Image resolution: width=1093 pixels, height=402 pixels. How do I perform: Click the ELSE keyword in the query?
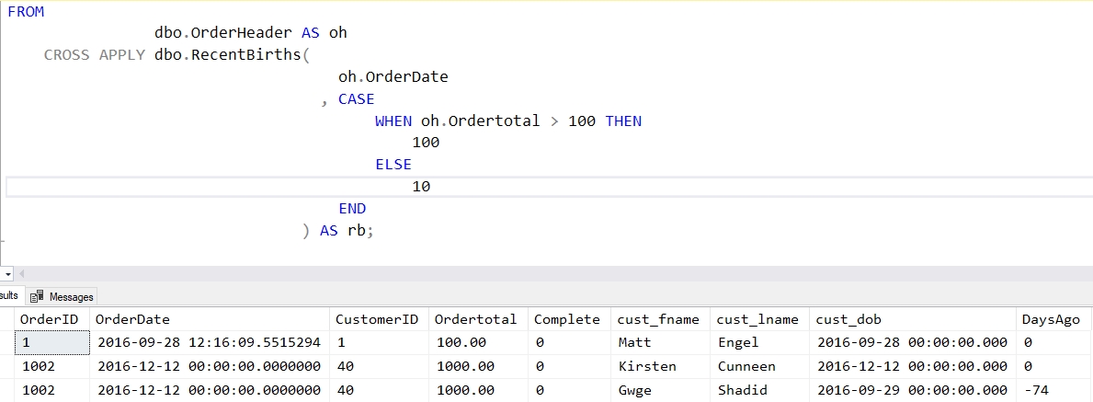pos(393,165)
